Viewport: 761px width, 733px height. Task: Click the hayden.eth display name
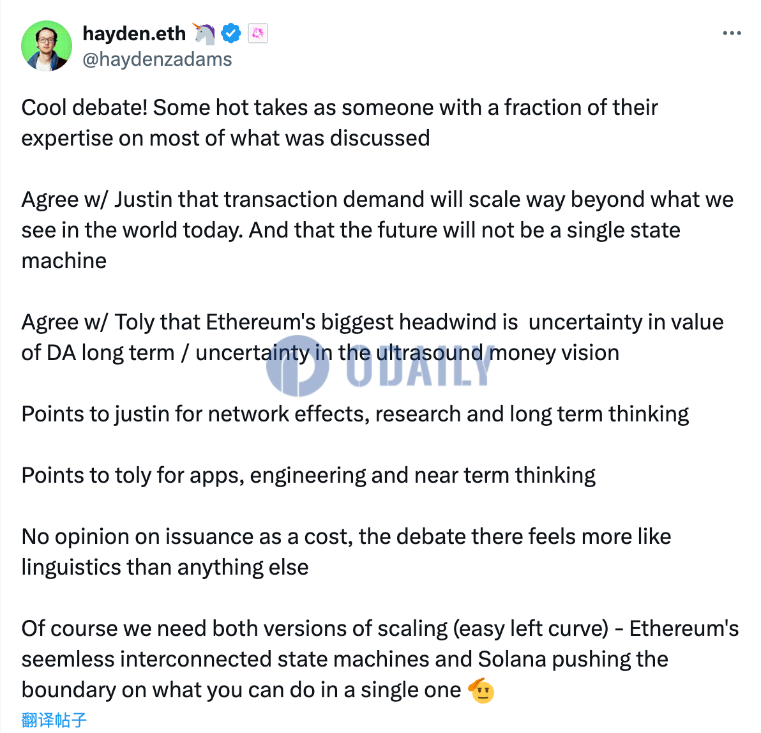pyautogui.click(x=135, y=33)
